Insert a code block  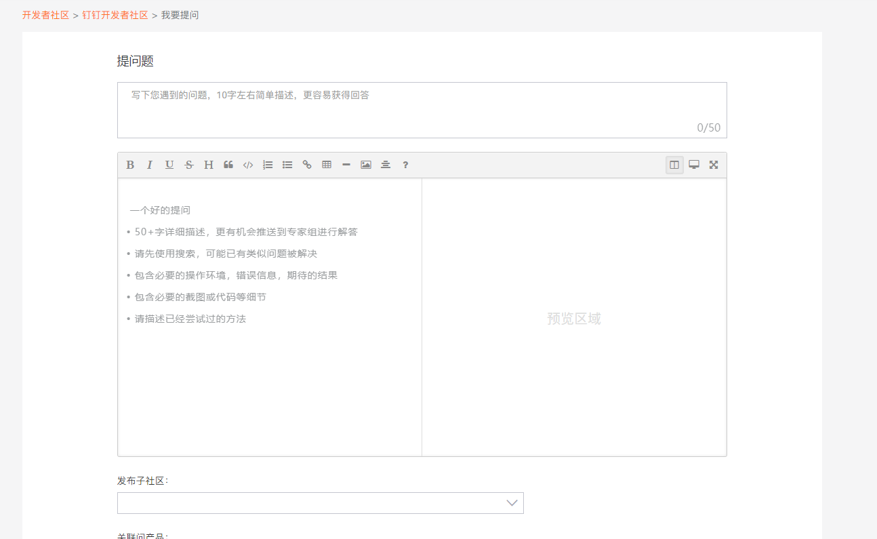248,165
